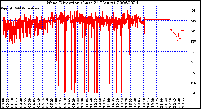Click the 06:25 time axis label
Viewport: 201px width, 109px height.
point(51,103)
